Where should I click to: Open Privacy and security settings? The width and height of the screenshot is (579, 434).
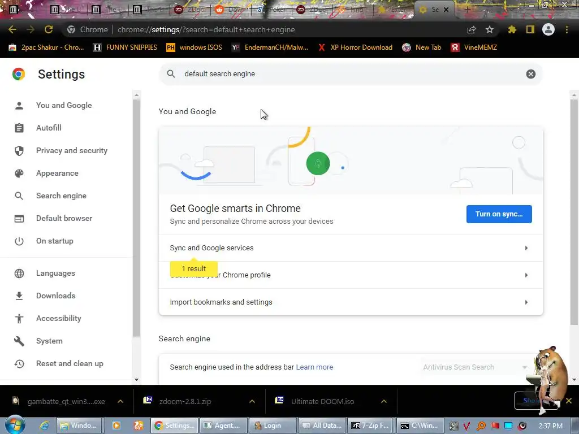click(x=72, y=150)
